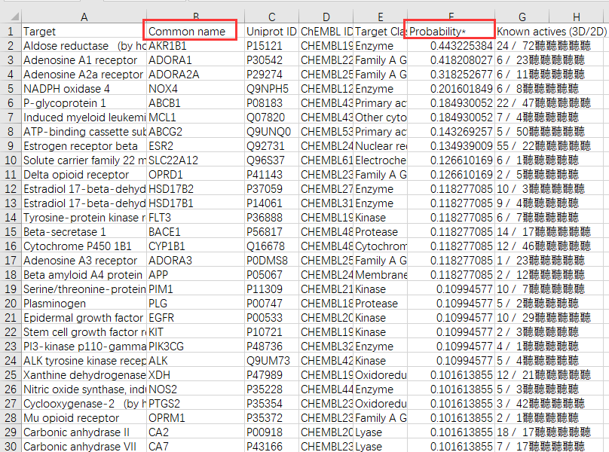Select cell with Q07820
609x452 pixels.
(x=271, y=118)
